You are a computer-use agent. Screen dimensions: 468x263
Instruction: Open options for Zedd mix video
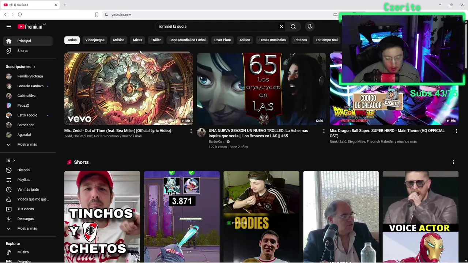coord(191,131)
